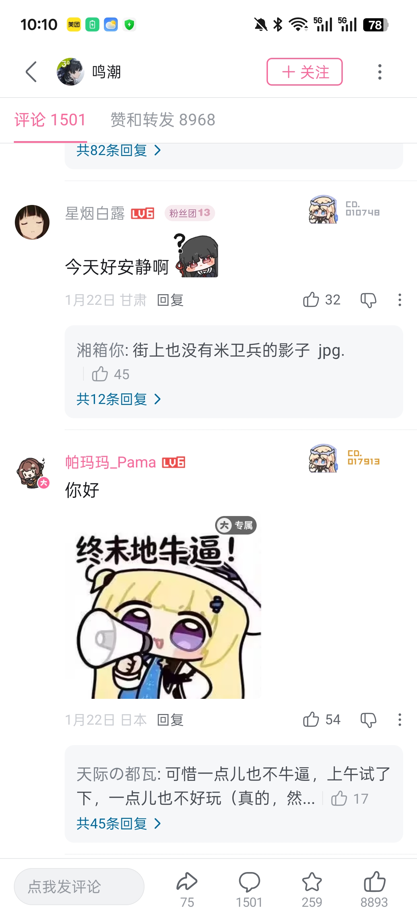417x919 pixels.
Task: Open more options for 星烟白露's comment
Action: pos(400,300)
